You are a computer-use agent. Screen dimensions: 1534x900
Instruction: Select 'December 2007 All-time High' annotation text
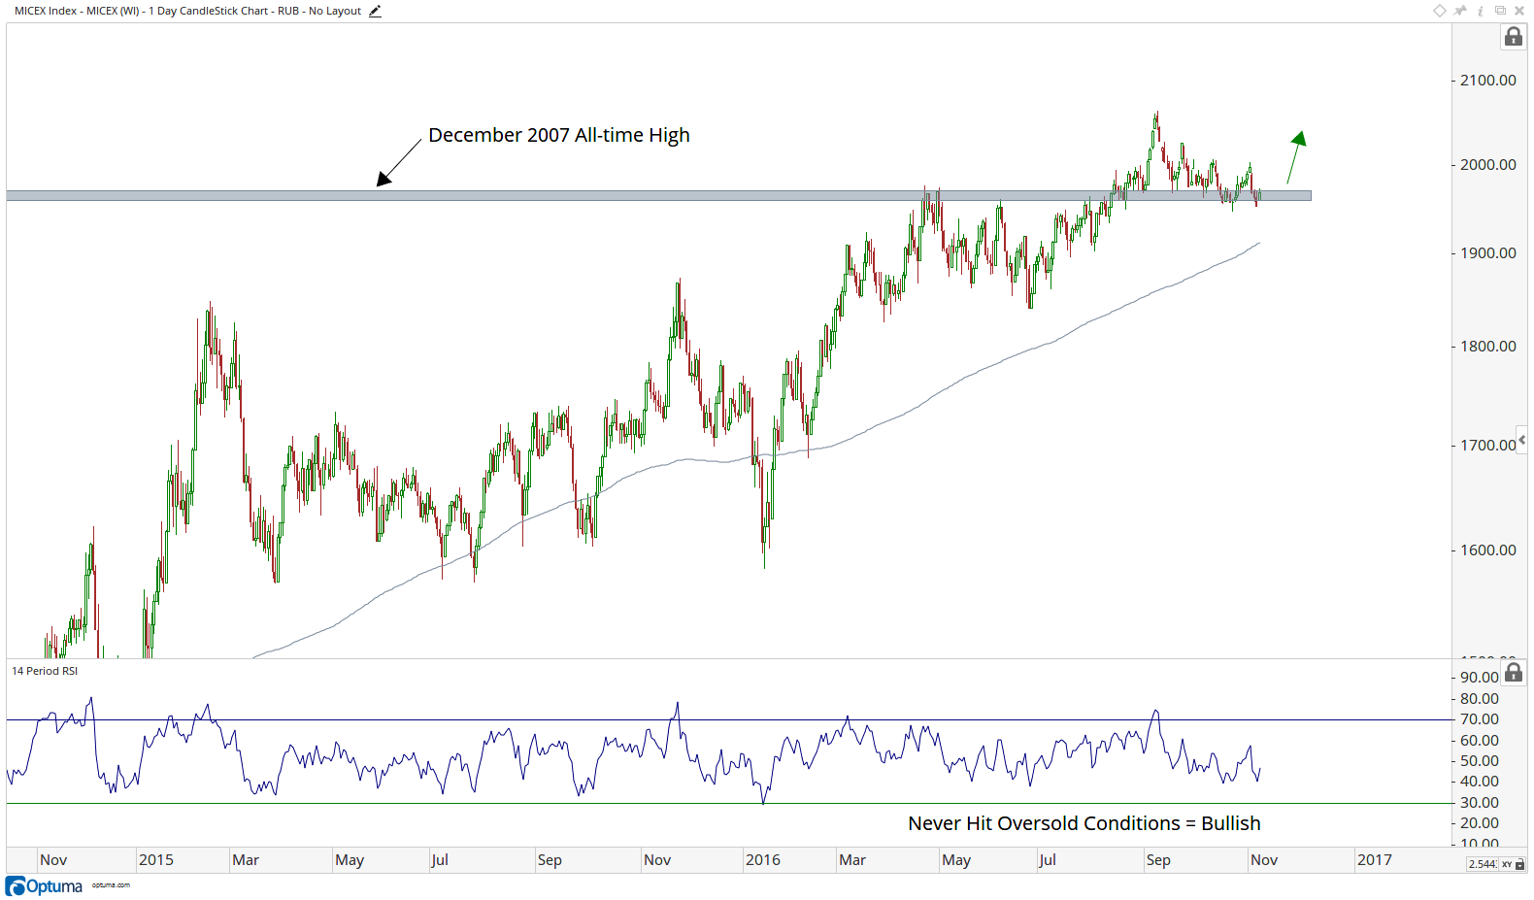point(559,135)
